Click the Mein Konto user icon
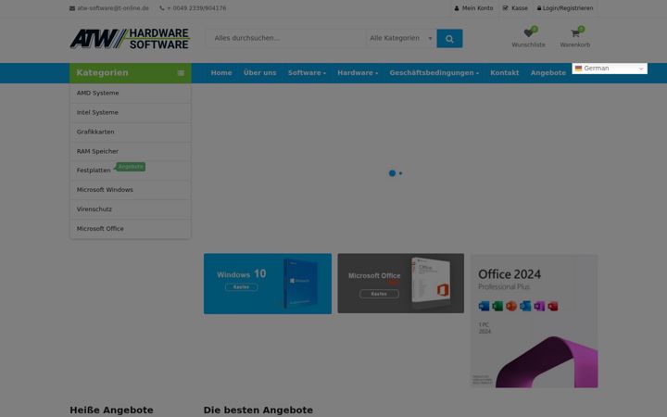This screenshot has width=667, height=417. [x=457, y=8]
